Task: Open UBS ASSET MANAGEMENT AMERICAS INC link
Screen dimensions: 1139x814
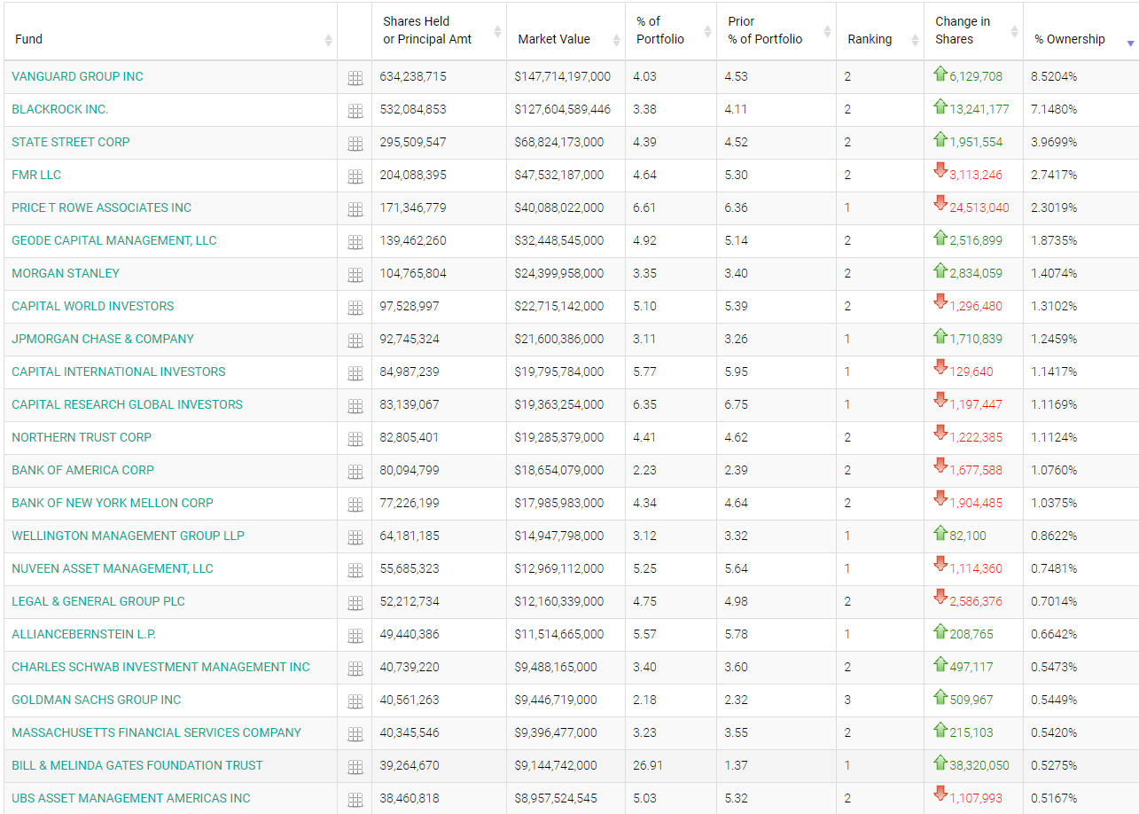Action: point(131,798)
